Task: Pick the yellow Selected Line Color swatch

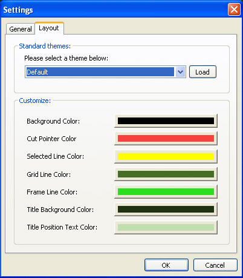Action: tap(166, 156)
